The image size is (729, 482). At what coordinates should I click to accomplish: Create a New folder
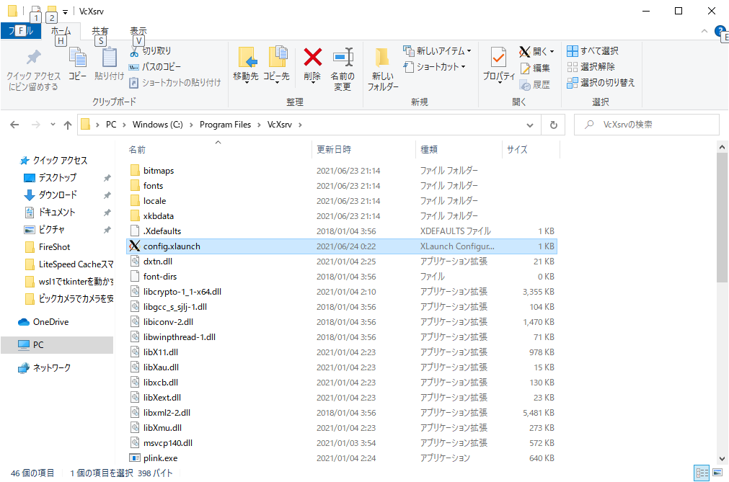click(383, 68)
